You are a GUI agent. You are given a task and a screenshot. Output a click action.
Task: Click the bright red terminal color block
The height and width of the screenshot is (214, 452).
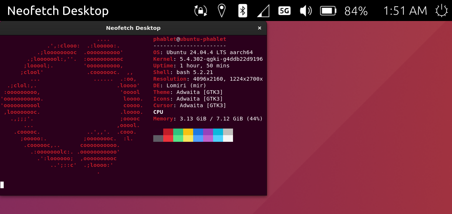click(x=168, y=138)
